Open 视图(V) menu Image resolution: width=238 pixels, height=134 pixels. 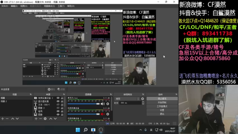click(x=24, y=6)
